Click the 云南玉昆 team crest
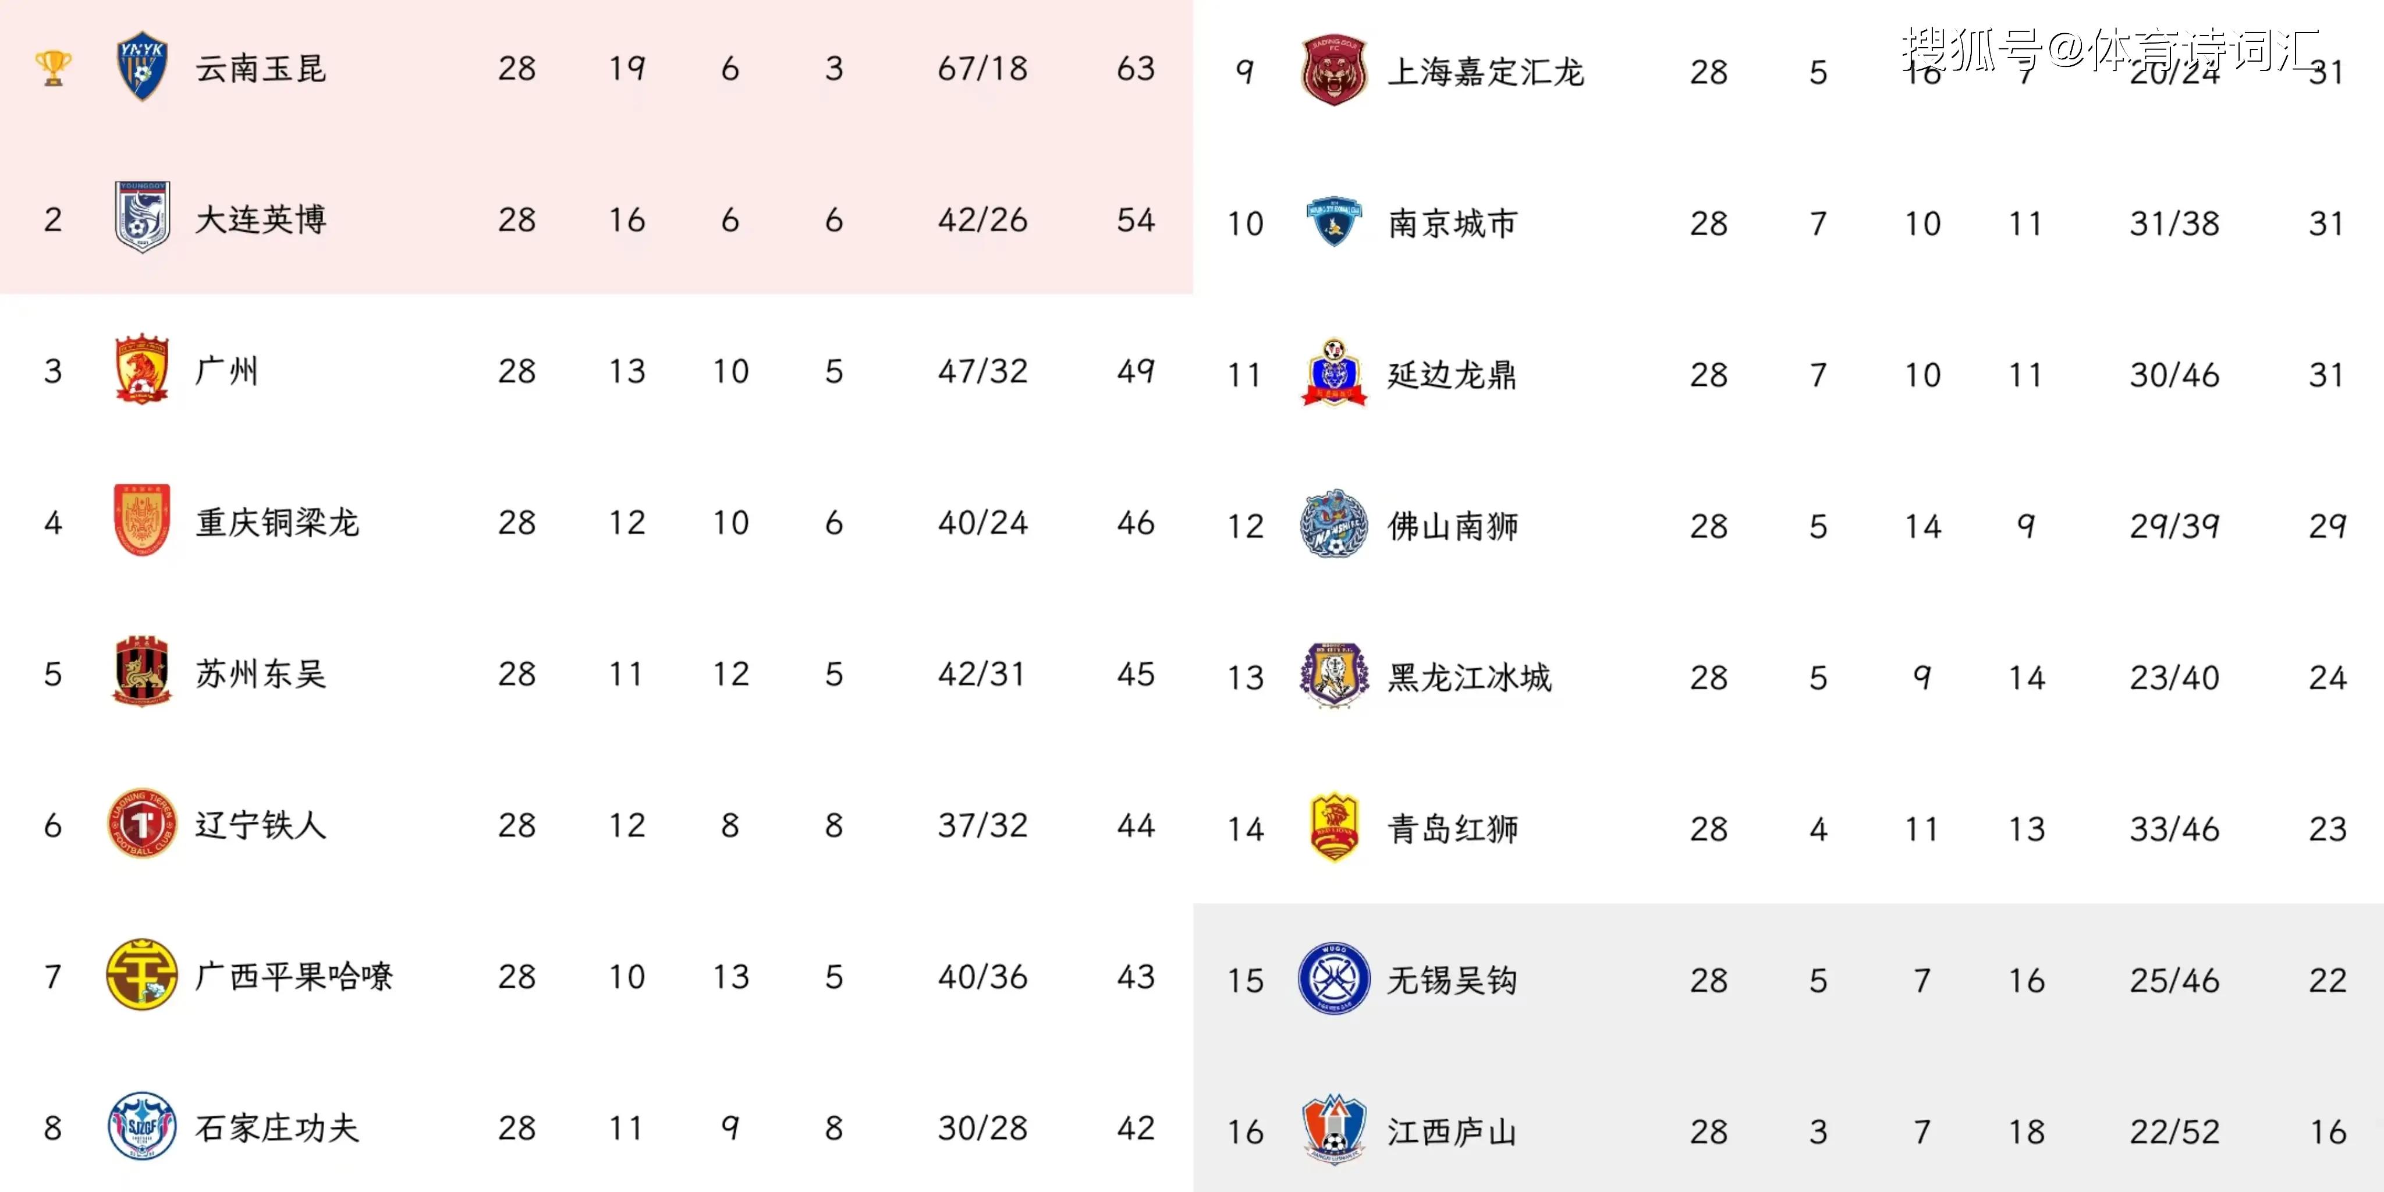Viewport: 2384px width, 1192px height. [x=141, y=68]
